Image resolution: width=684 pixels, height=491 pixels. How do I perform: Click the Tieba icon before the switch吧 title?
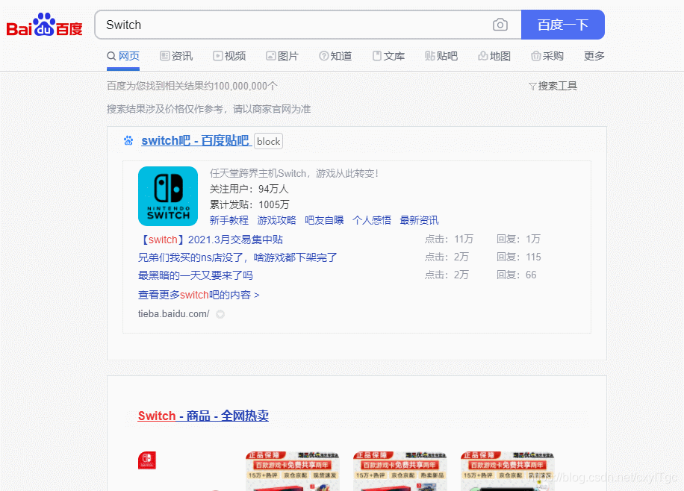pos(128,141)
